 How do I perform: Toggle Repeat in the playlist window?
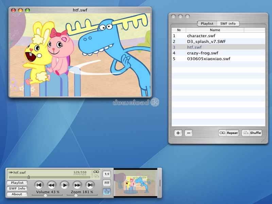[228, 133]
